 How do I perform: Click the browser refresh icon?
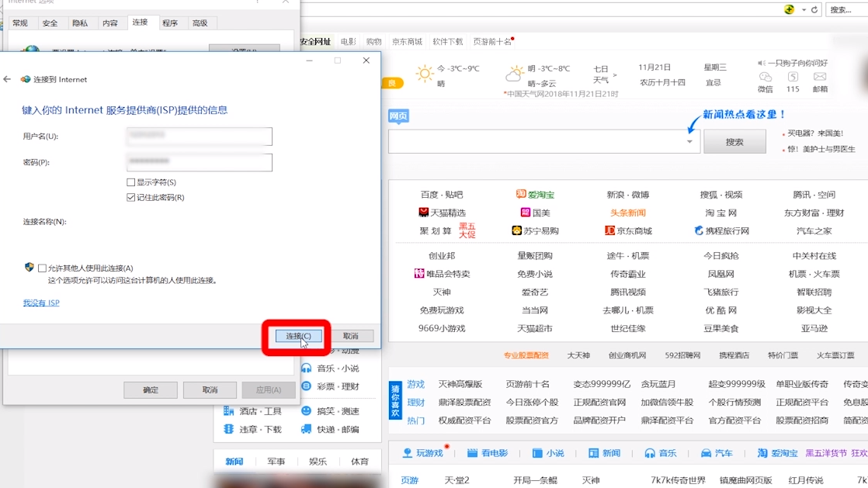point(814,9)
